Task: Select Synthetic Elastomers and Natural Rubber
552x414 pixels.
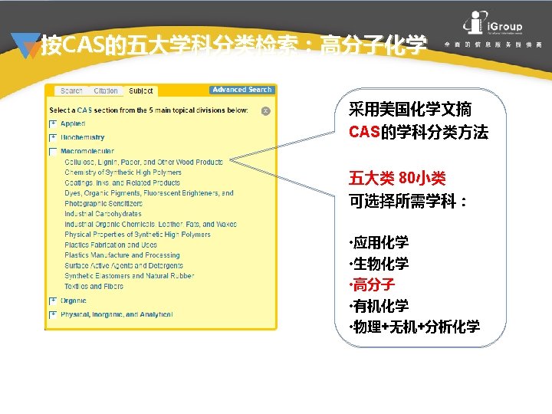Action: (130, 276)
